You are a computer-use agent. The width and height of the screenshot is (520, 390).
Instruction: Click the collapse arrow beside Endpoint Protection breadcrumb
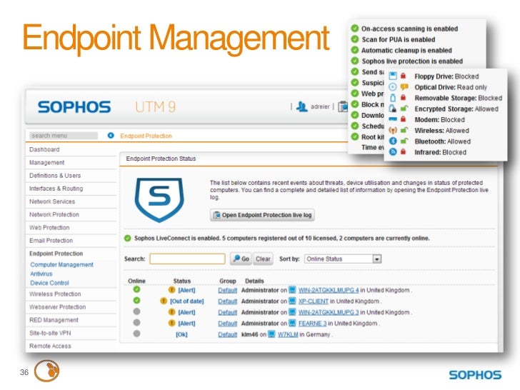tap(111, 135)
